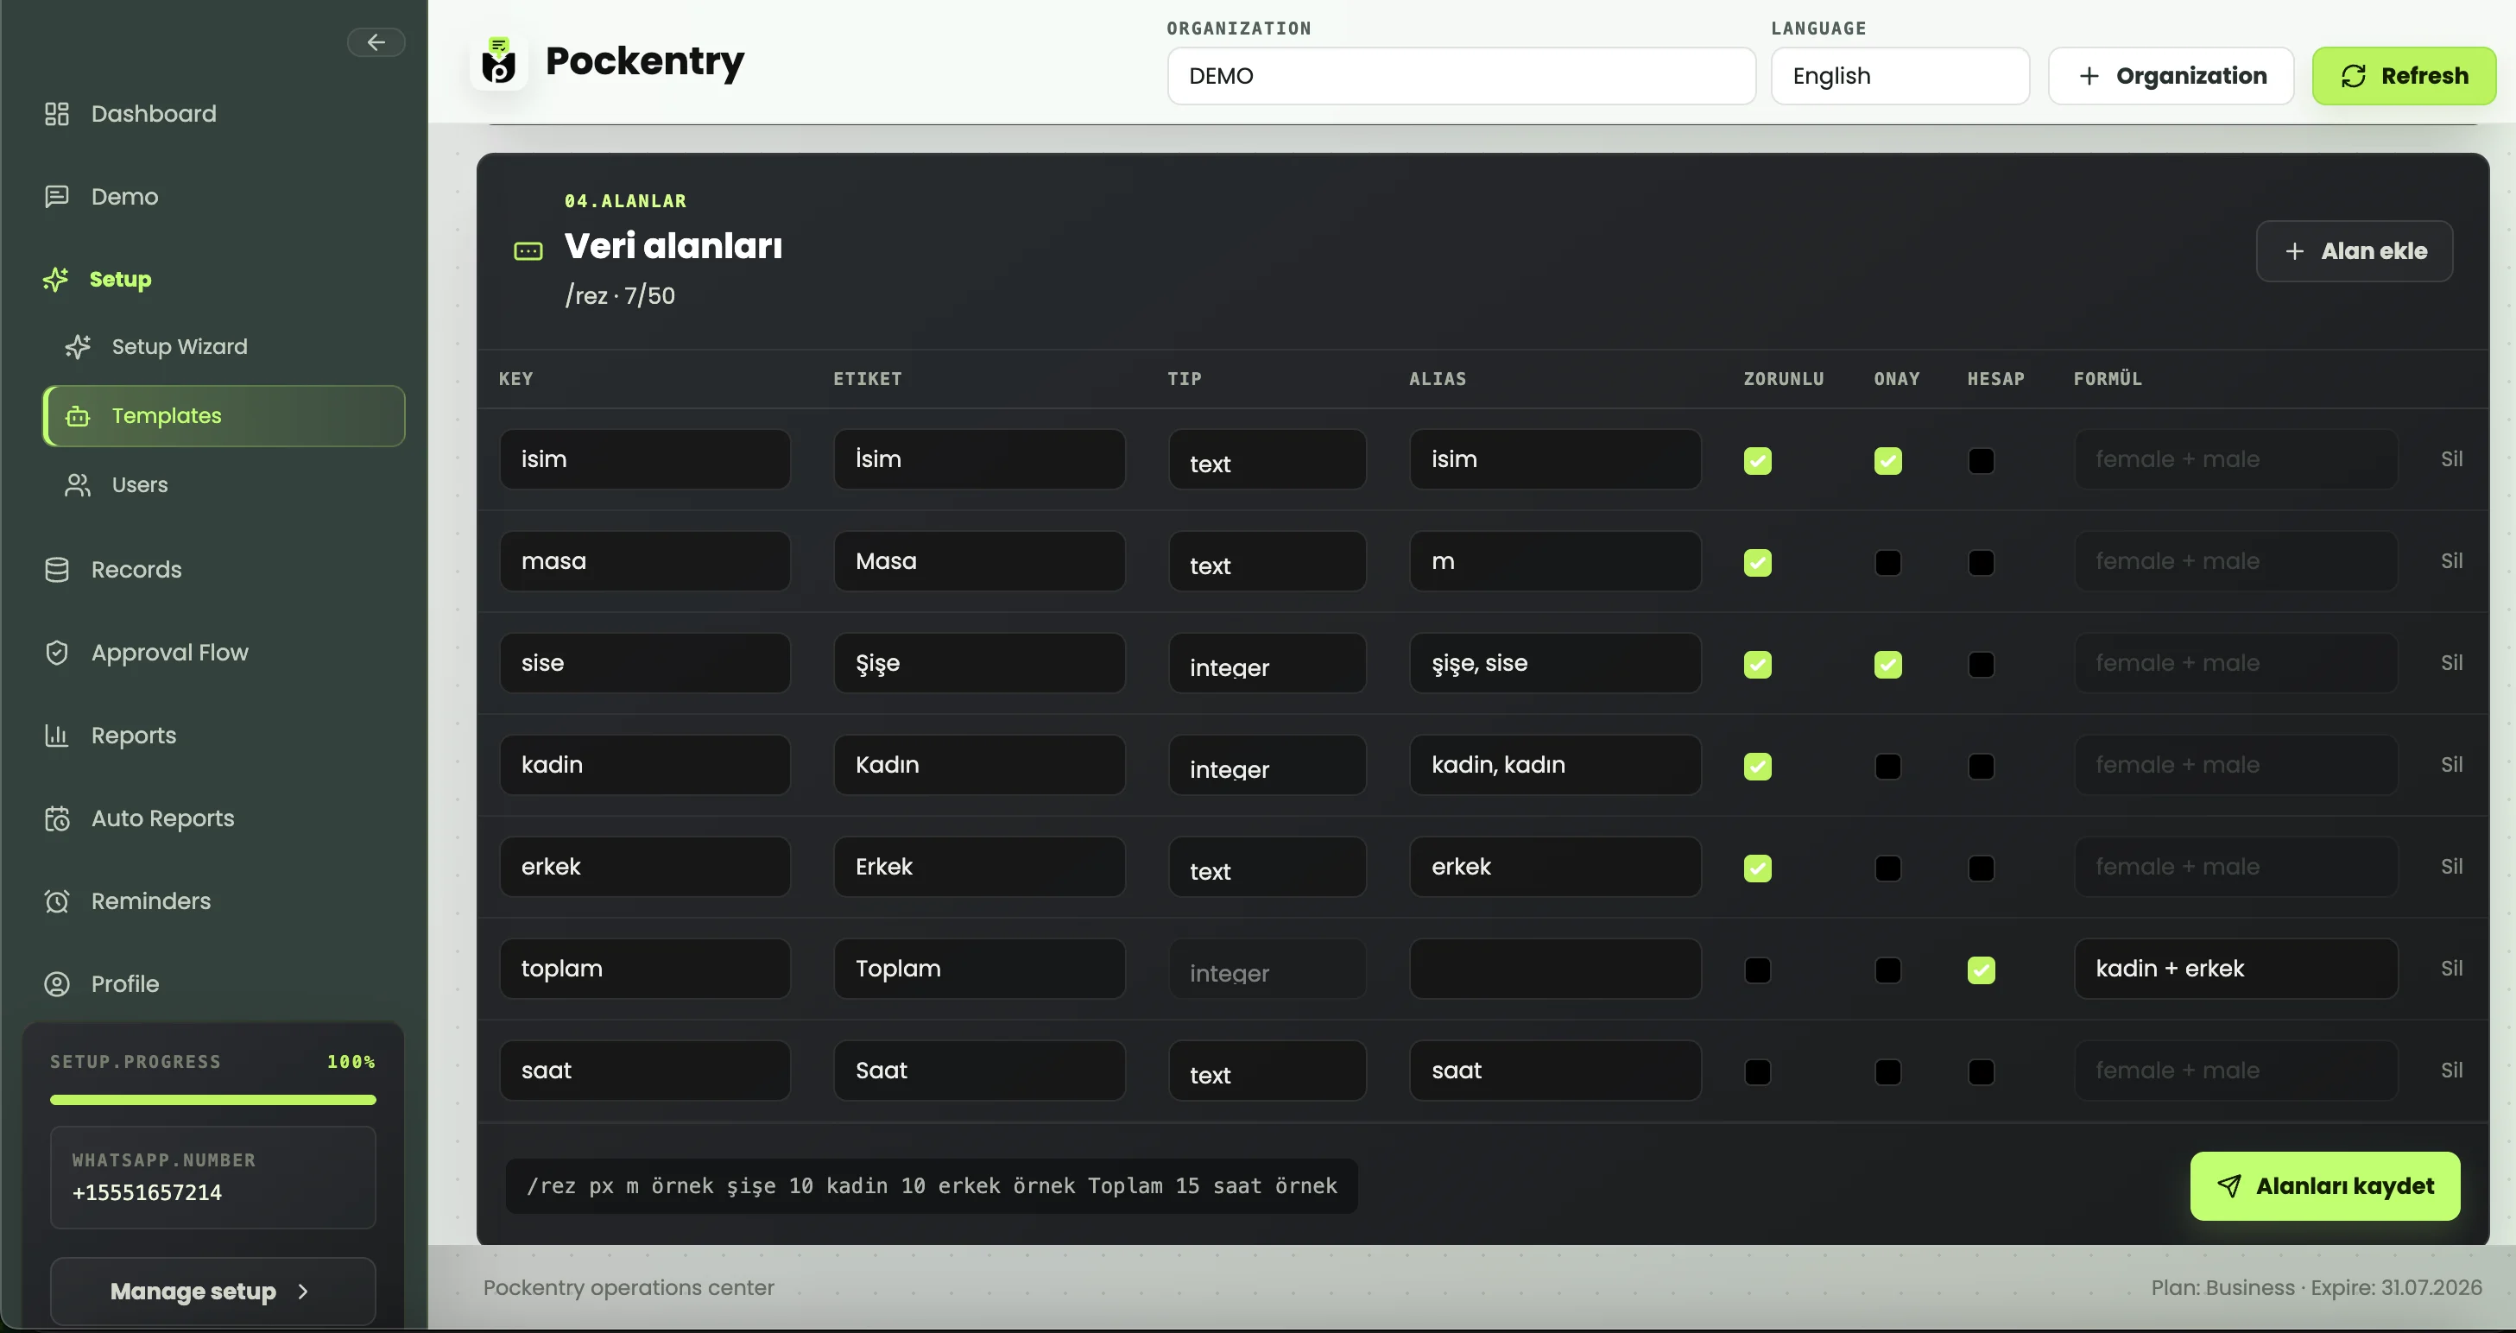
Task: Click the Dashboard grid icon
Action: [x=57, y=114]
